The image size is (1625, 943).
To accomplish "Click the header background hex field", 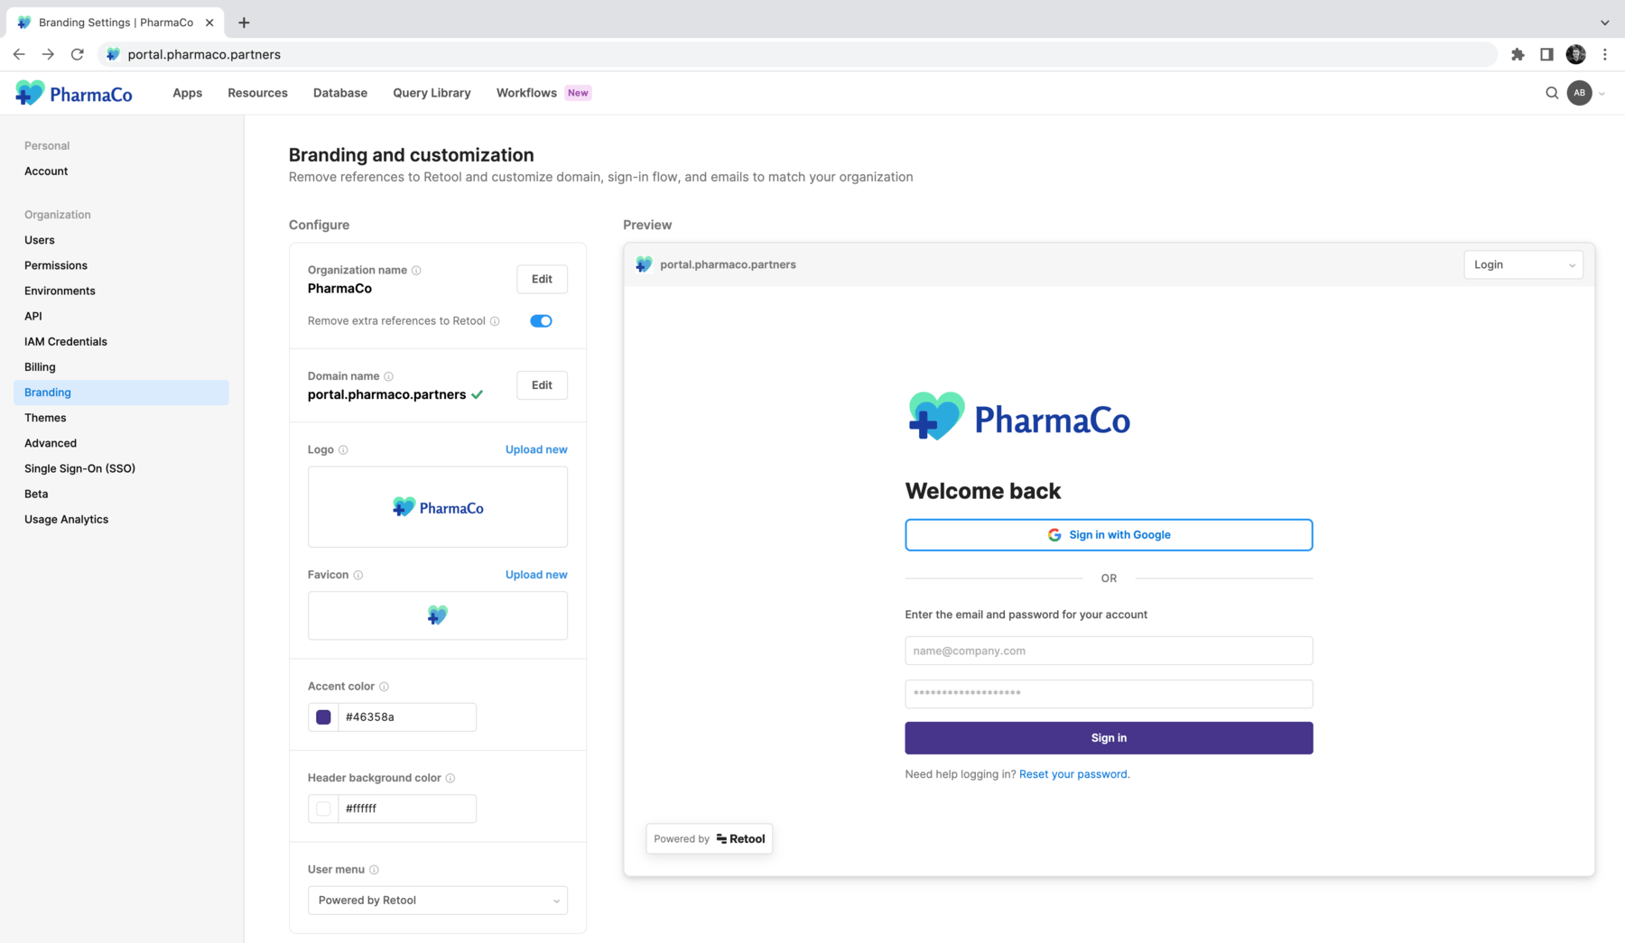I will tap(407, 809).
